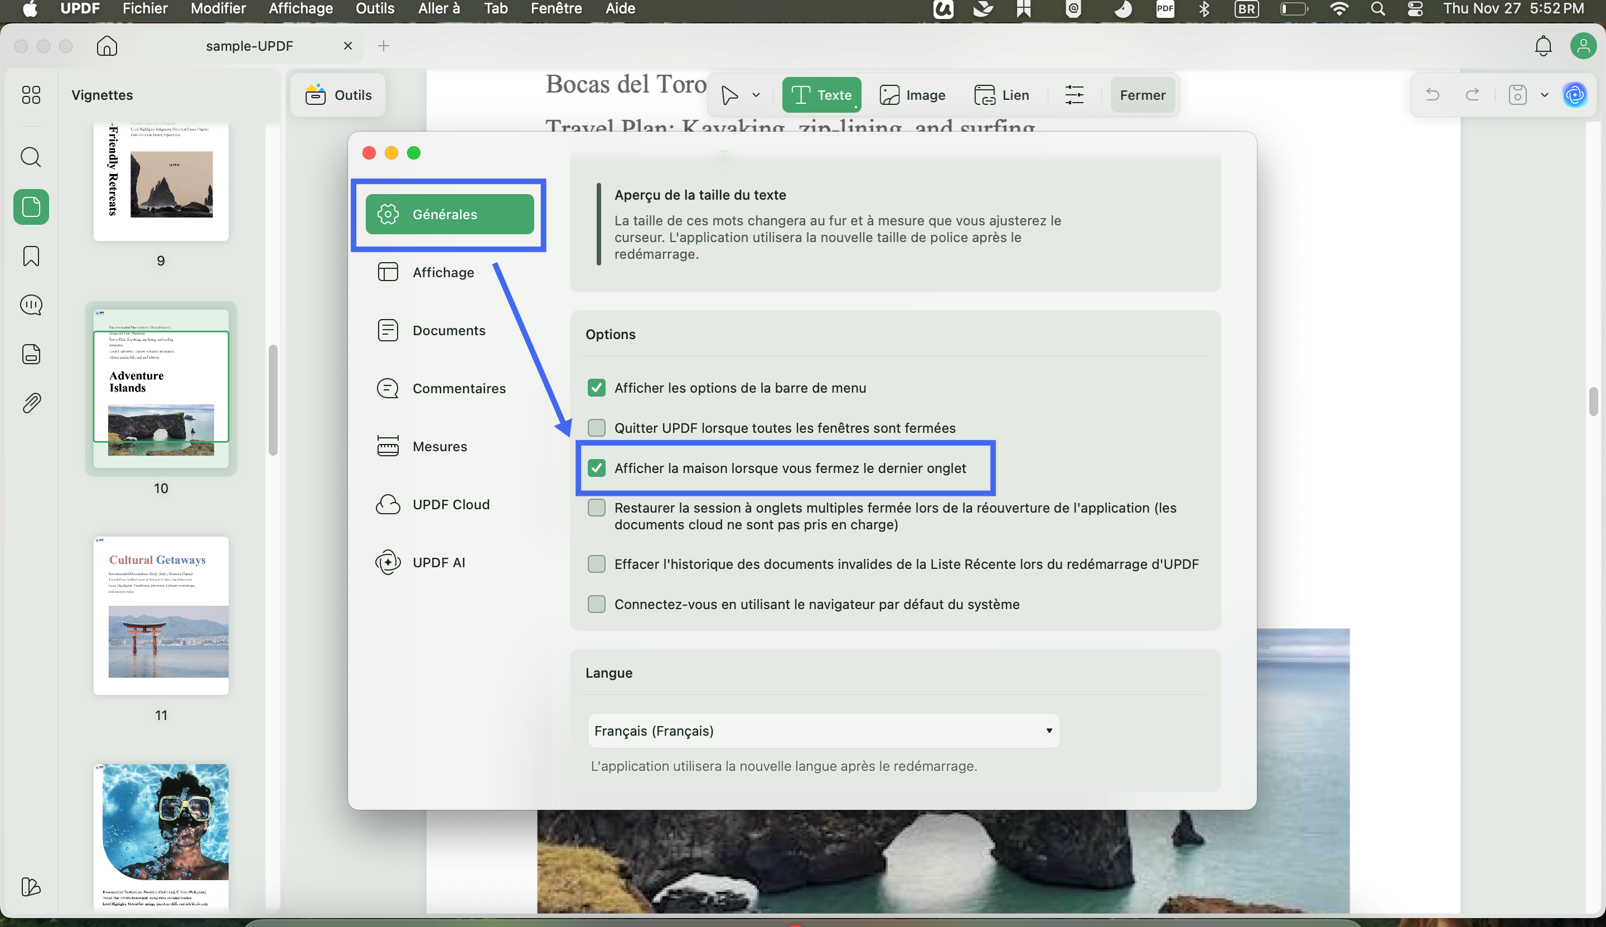
Task: Open the search panel magnifier icon
Action: click(x=31, y=157)
